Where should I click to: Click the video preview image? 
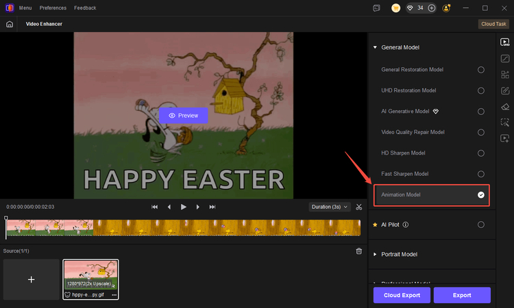183,116
